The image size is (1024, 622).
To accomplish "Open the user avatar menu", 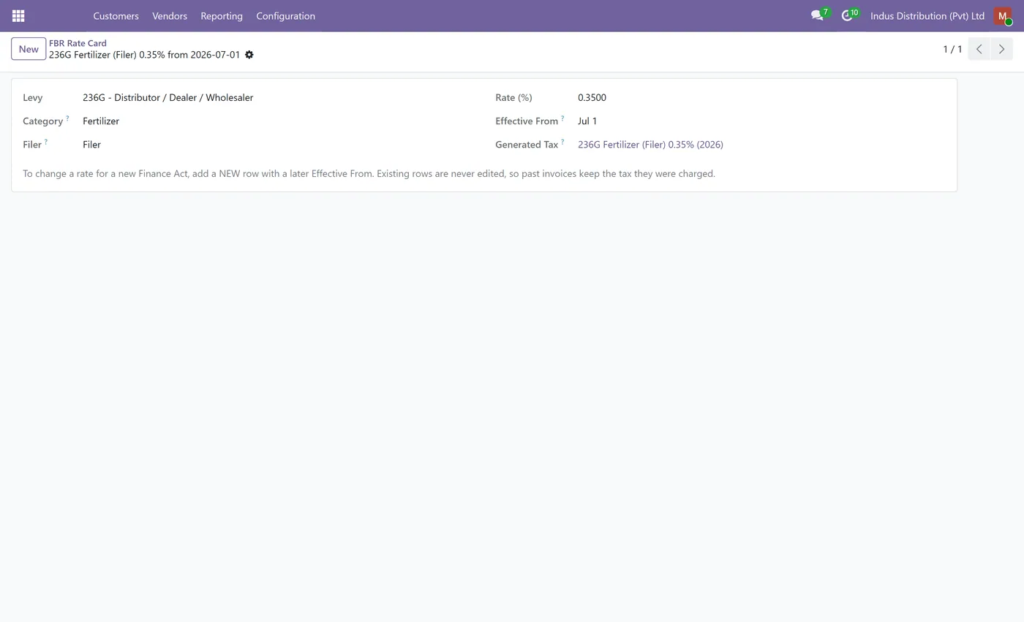I will (x=1003, y=15).
